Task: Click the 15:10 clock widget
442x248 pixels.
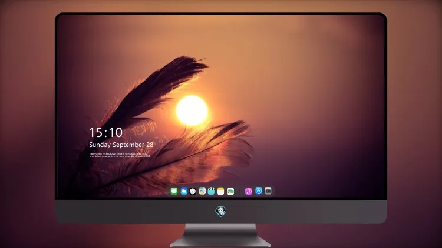Action: 105,132
